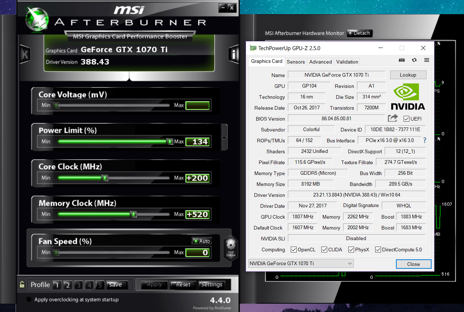Click the Reset button in Afterburner
Image resolution: width=464 pixels, height=312 pixels.
click(x=183, y=285)
